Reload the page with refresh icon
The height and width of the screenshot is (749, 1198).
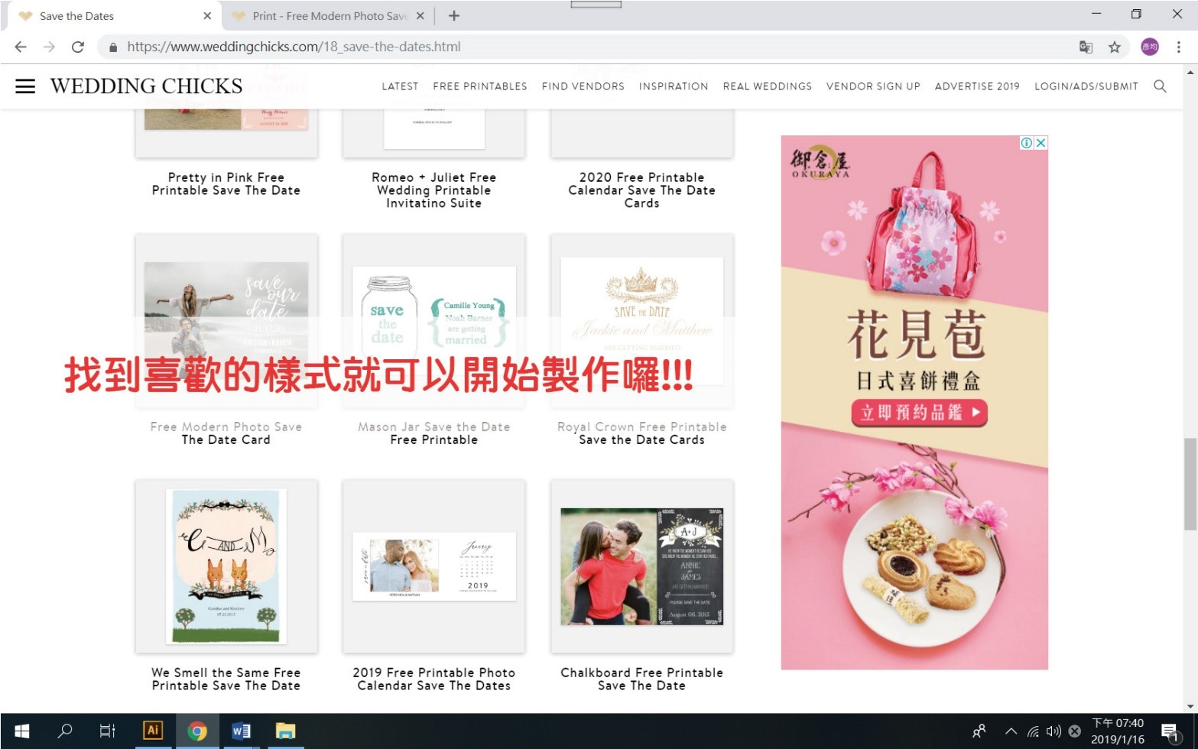pos(77,47)
